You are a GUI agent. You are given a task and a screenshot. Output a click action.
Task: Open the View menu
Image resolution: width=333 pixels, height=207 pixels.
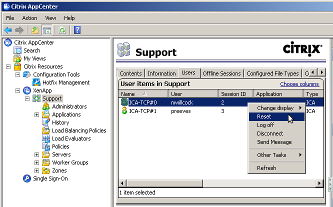click(50, 18)
